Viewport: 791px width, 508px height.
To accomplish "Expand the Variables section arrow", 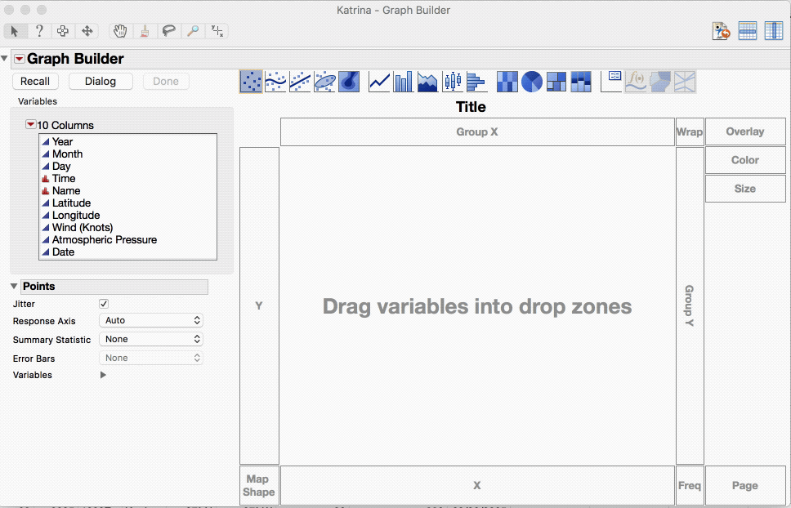I will 102,375.
